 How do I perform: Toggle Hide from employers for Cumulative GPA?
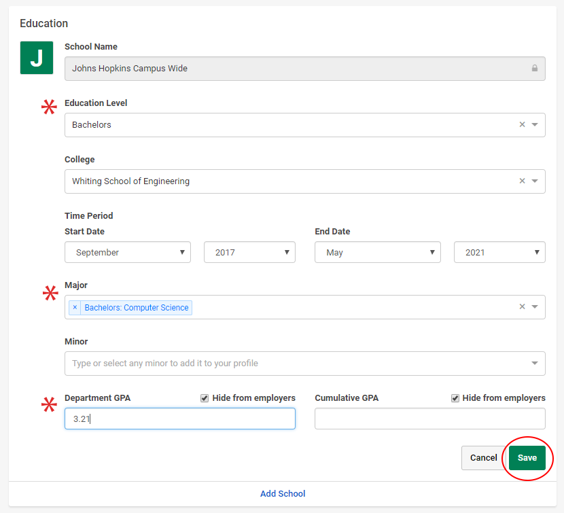point(455,398)
